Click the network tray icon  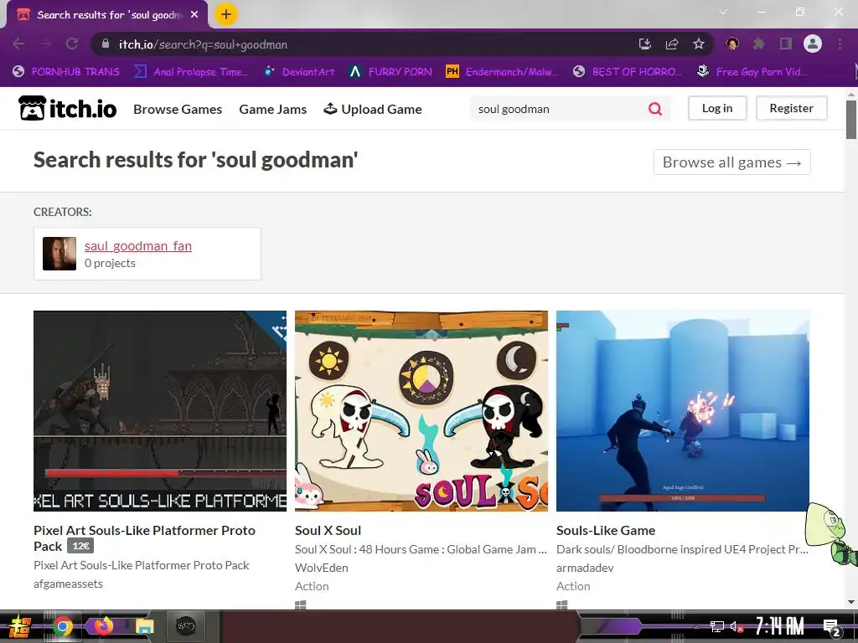pyautogui.click(x=717, y=626)
